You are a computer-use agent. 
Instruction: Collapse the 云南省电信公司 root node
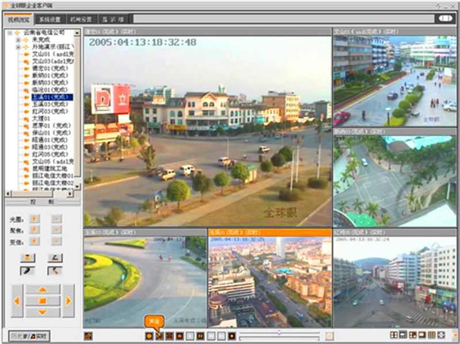[11, 33]
